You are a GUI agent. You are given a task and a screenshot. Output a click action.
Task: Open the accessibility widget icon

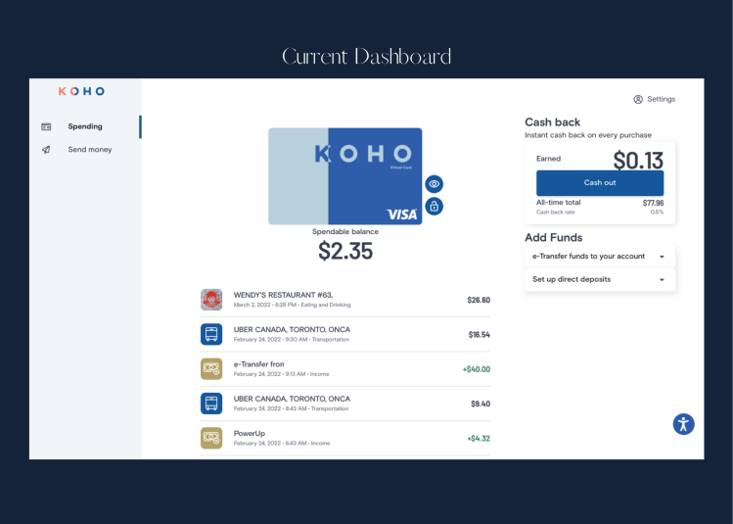[x=683, y=424]
